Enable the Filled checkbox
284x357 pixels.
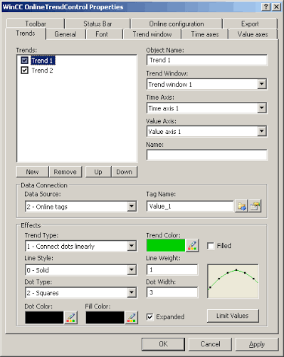(x=211, y=246)
